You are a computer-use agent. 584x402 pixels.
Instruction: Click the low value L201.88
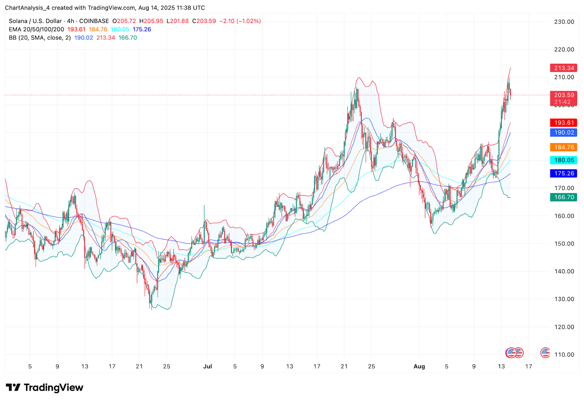tap(178, 21)
